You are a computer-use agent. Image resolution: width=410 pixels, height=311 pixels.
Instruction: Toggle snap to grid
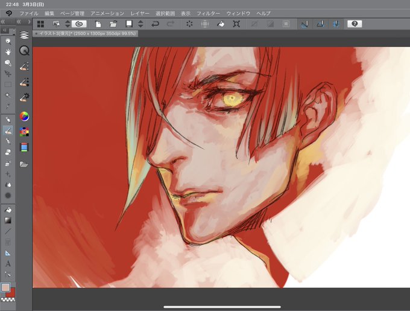coord(336,24)
